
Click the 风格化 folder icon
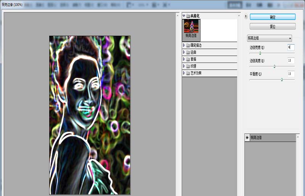(188, 16)
